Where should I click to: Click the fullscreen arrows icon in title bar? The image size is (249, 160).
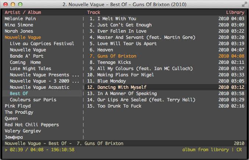(244, 4)
